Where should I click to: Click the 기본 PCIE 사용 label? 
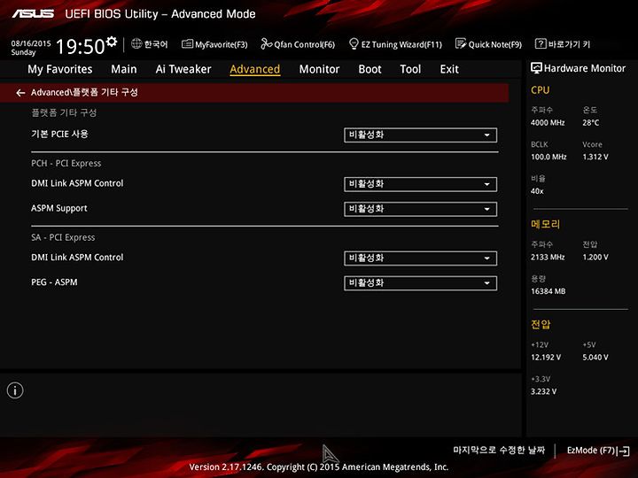click(x=60, y=135)
